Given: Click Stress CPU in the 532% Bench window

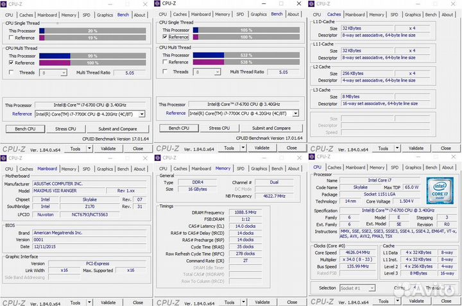Looking at the screenshot, I should click(219, 128).
